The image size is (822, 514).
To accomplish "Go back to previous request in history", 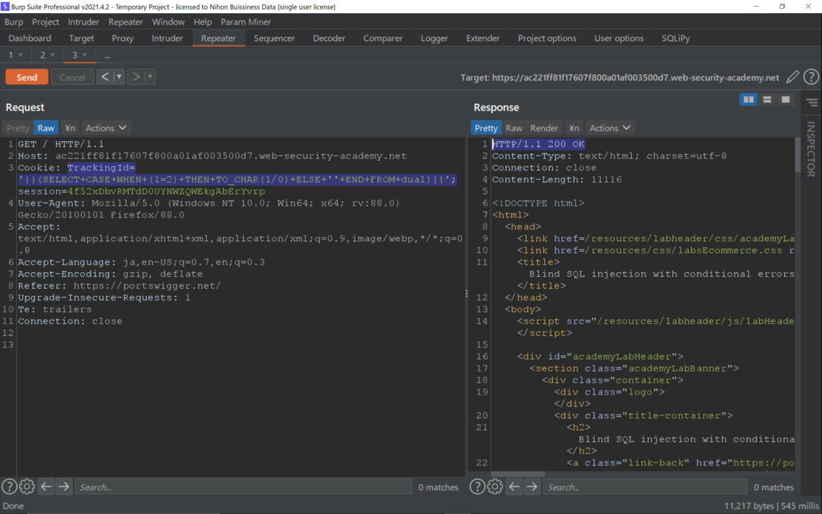I will coord(105,77).
